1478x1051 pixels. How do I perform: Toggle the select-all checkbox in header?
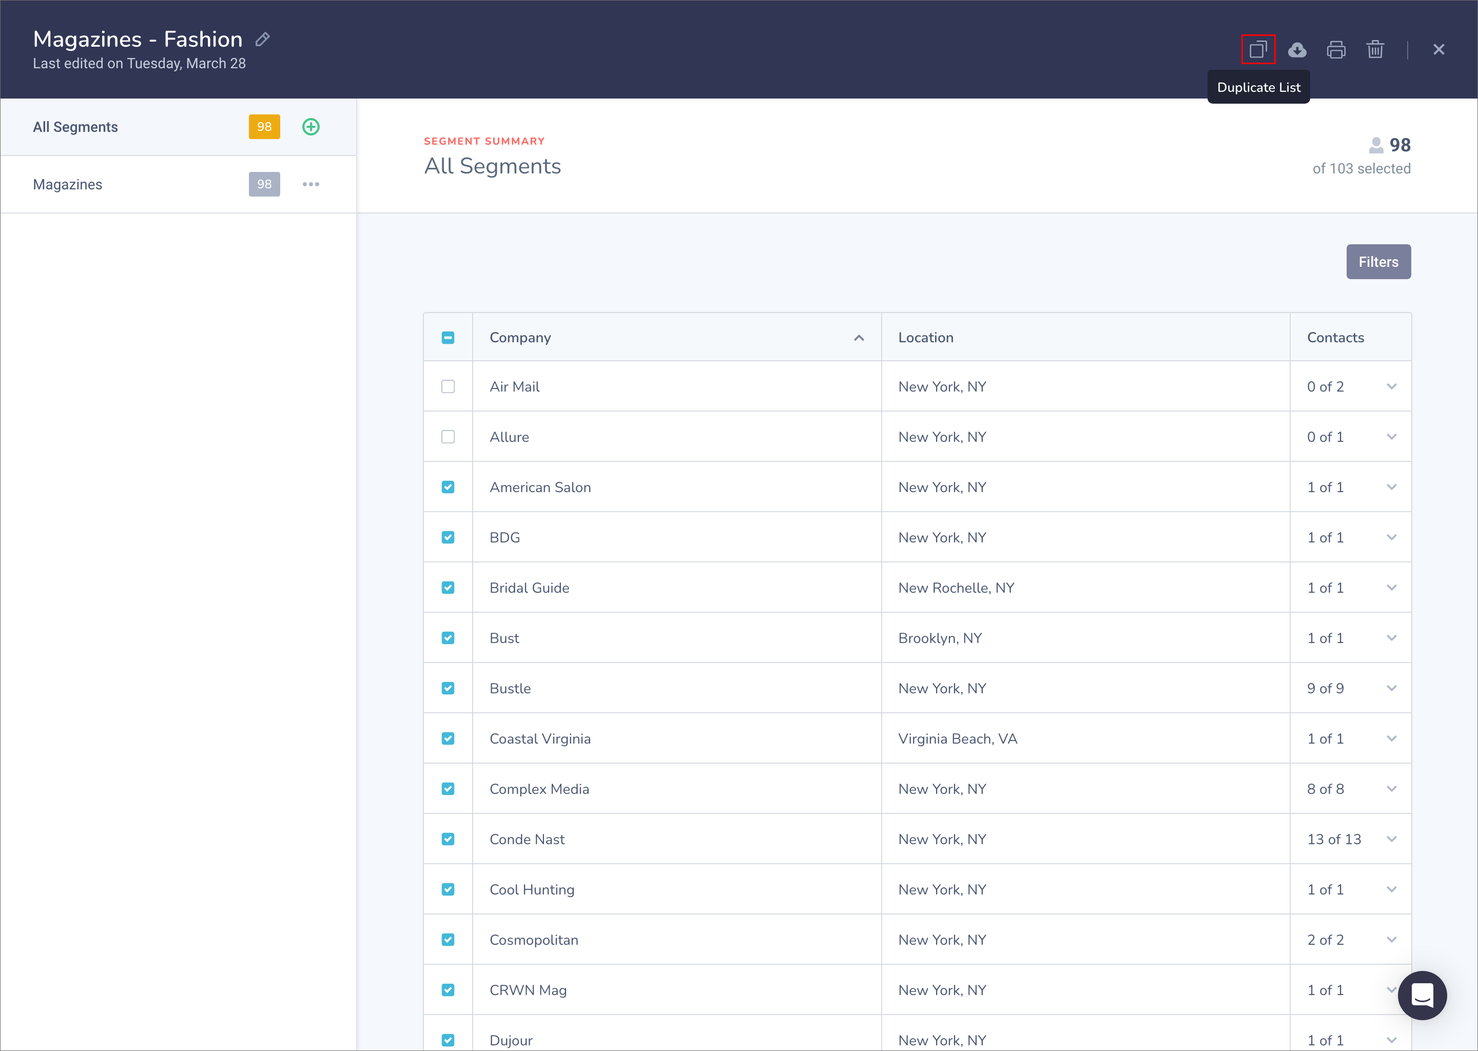pos(448,338)
